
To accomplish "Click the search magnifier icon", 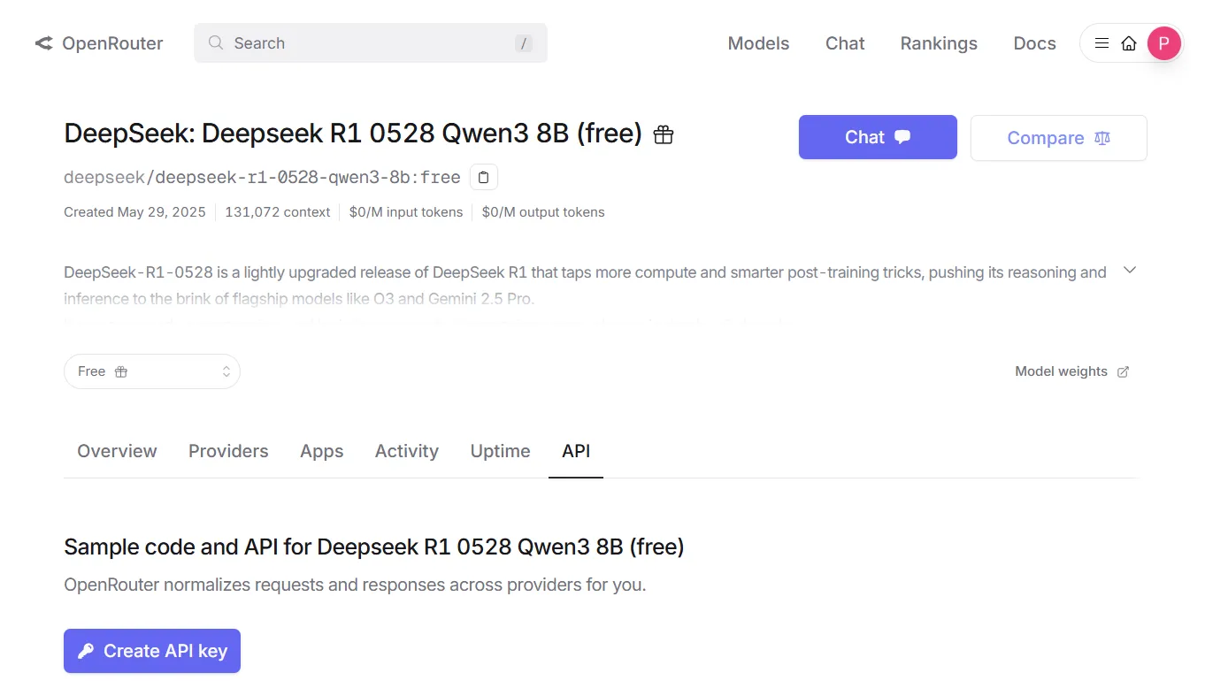I will (215, 42).
